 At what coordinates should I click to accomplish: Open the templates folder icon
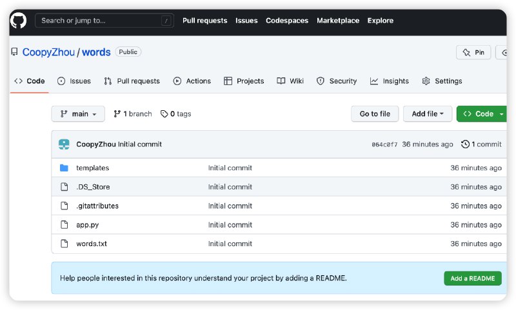64,168
